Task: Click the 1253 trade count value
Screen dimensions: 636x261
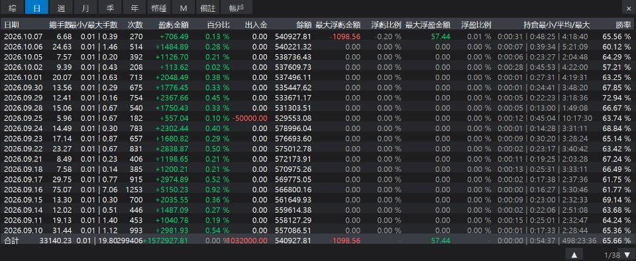Action: click(x=134, y=190)
